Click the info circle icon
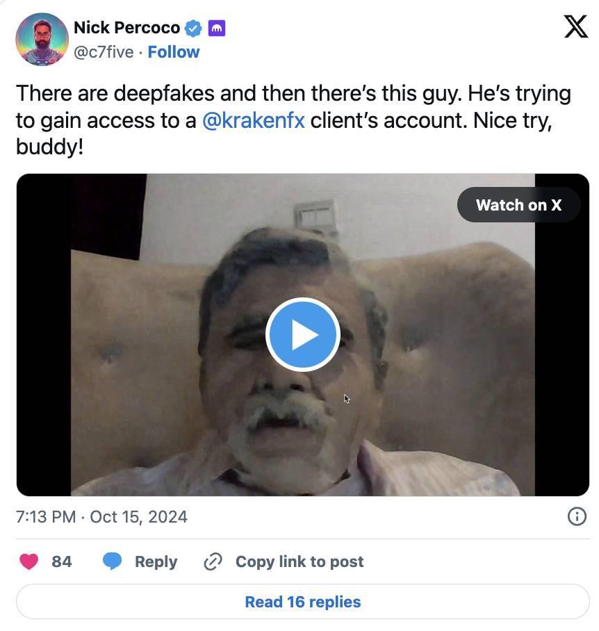 577,516
